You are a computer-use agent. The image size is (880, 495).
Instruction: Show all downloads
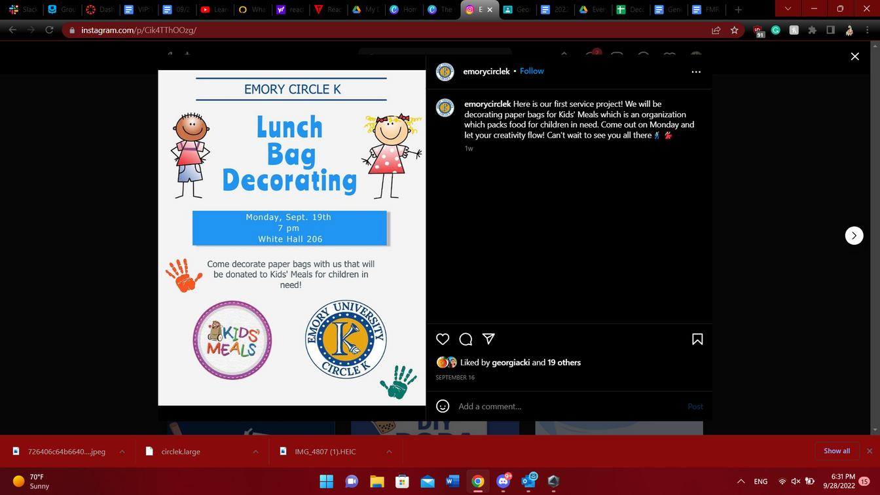click(837, 450)
